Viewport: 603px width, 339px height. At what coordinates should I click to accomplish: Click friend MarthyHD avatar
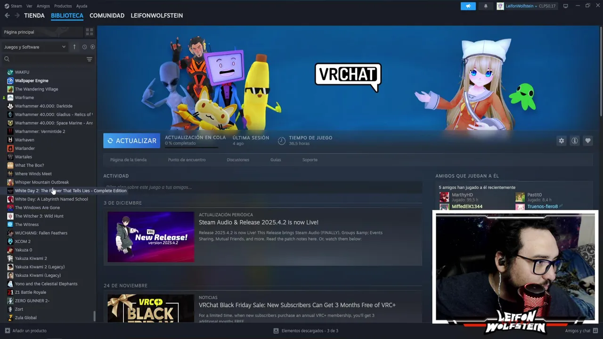tap(444, 197)
